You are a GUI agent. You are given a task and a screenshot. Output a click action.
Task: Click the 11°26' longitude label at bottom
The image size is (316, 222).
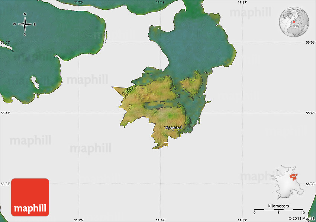point(78,219)
